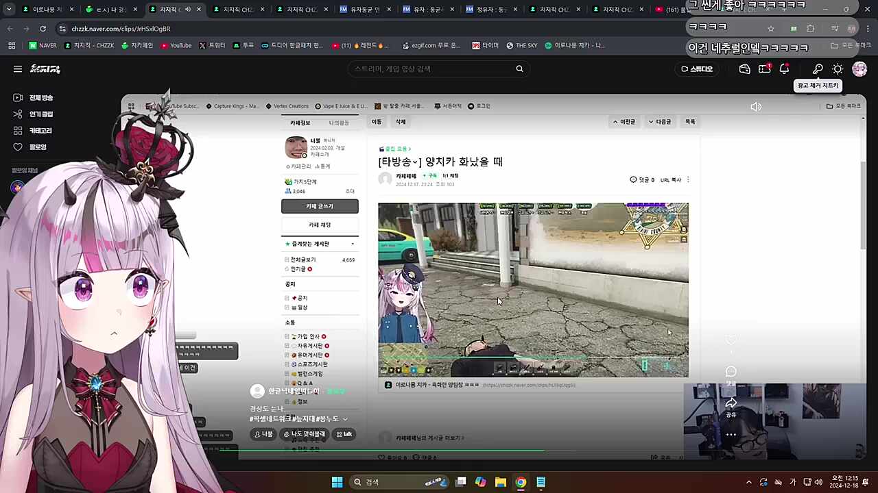Open 인기 클립 in the sidebar
The image size is (878, 493).
33,114
